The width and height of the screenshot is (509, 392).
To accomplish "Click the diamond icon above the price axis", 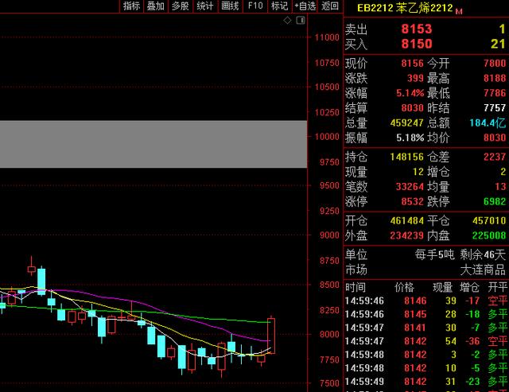I will tap(287, 21).
